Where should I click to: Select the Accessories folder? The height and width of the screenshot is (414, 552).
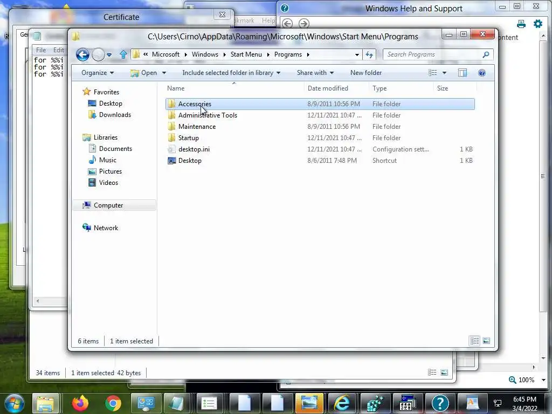coord(320,104)
